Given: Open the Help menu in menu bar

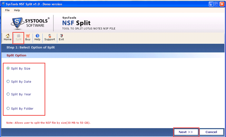Looking at the screenshot, I should 17,10.
